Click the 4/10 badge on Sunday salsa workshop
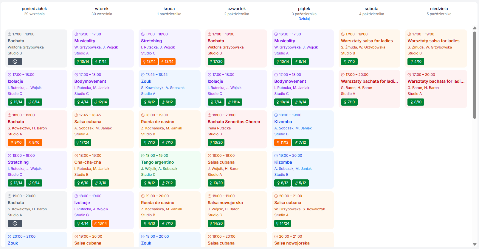 [x=416, y=62]
